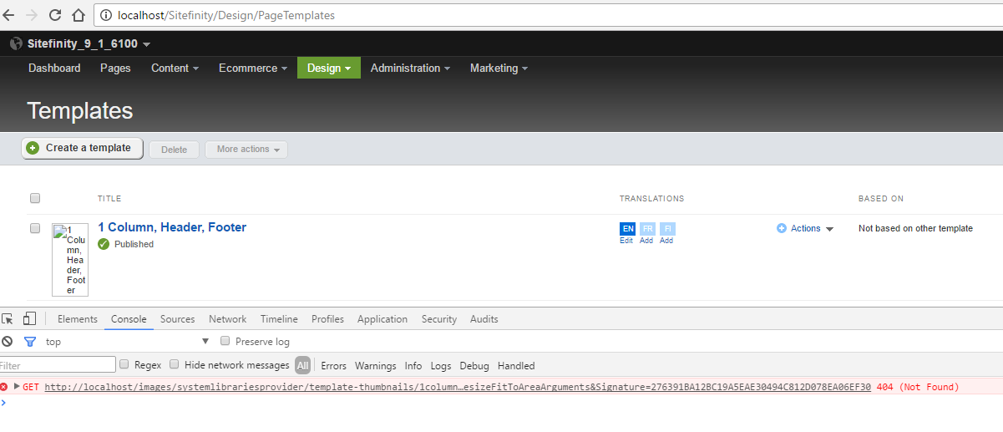Open the top execution context dropdown
The height and width of the screenshot is (432, 1003).
tap(127, 341)
